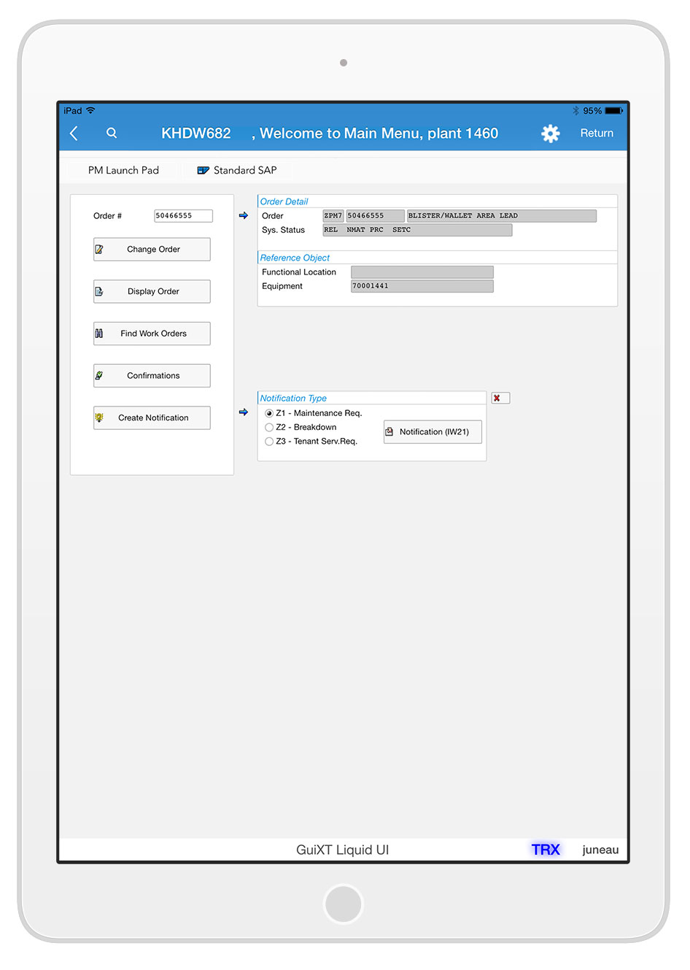Click blue arrow next to Order Detail
This screenshot has height=970, width=690.
[x=244, y=216]
